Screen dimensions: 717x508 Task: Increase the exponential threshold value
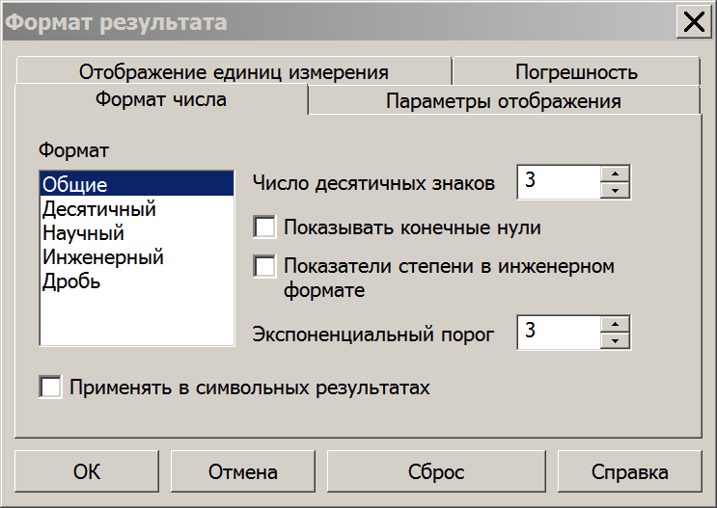tap(615, 324)
